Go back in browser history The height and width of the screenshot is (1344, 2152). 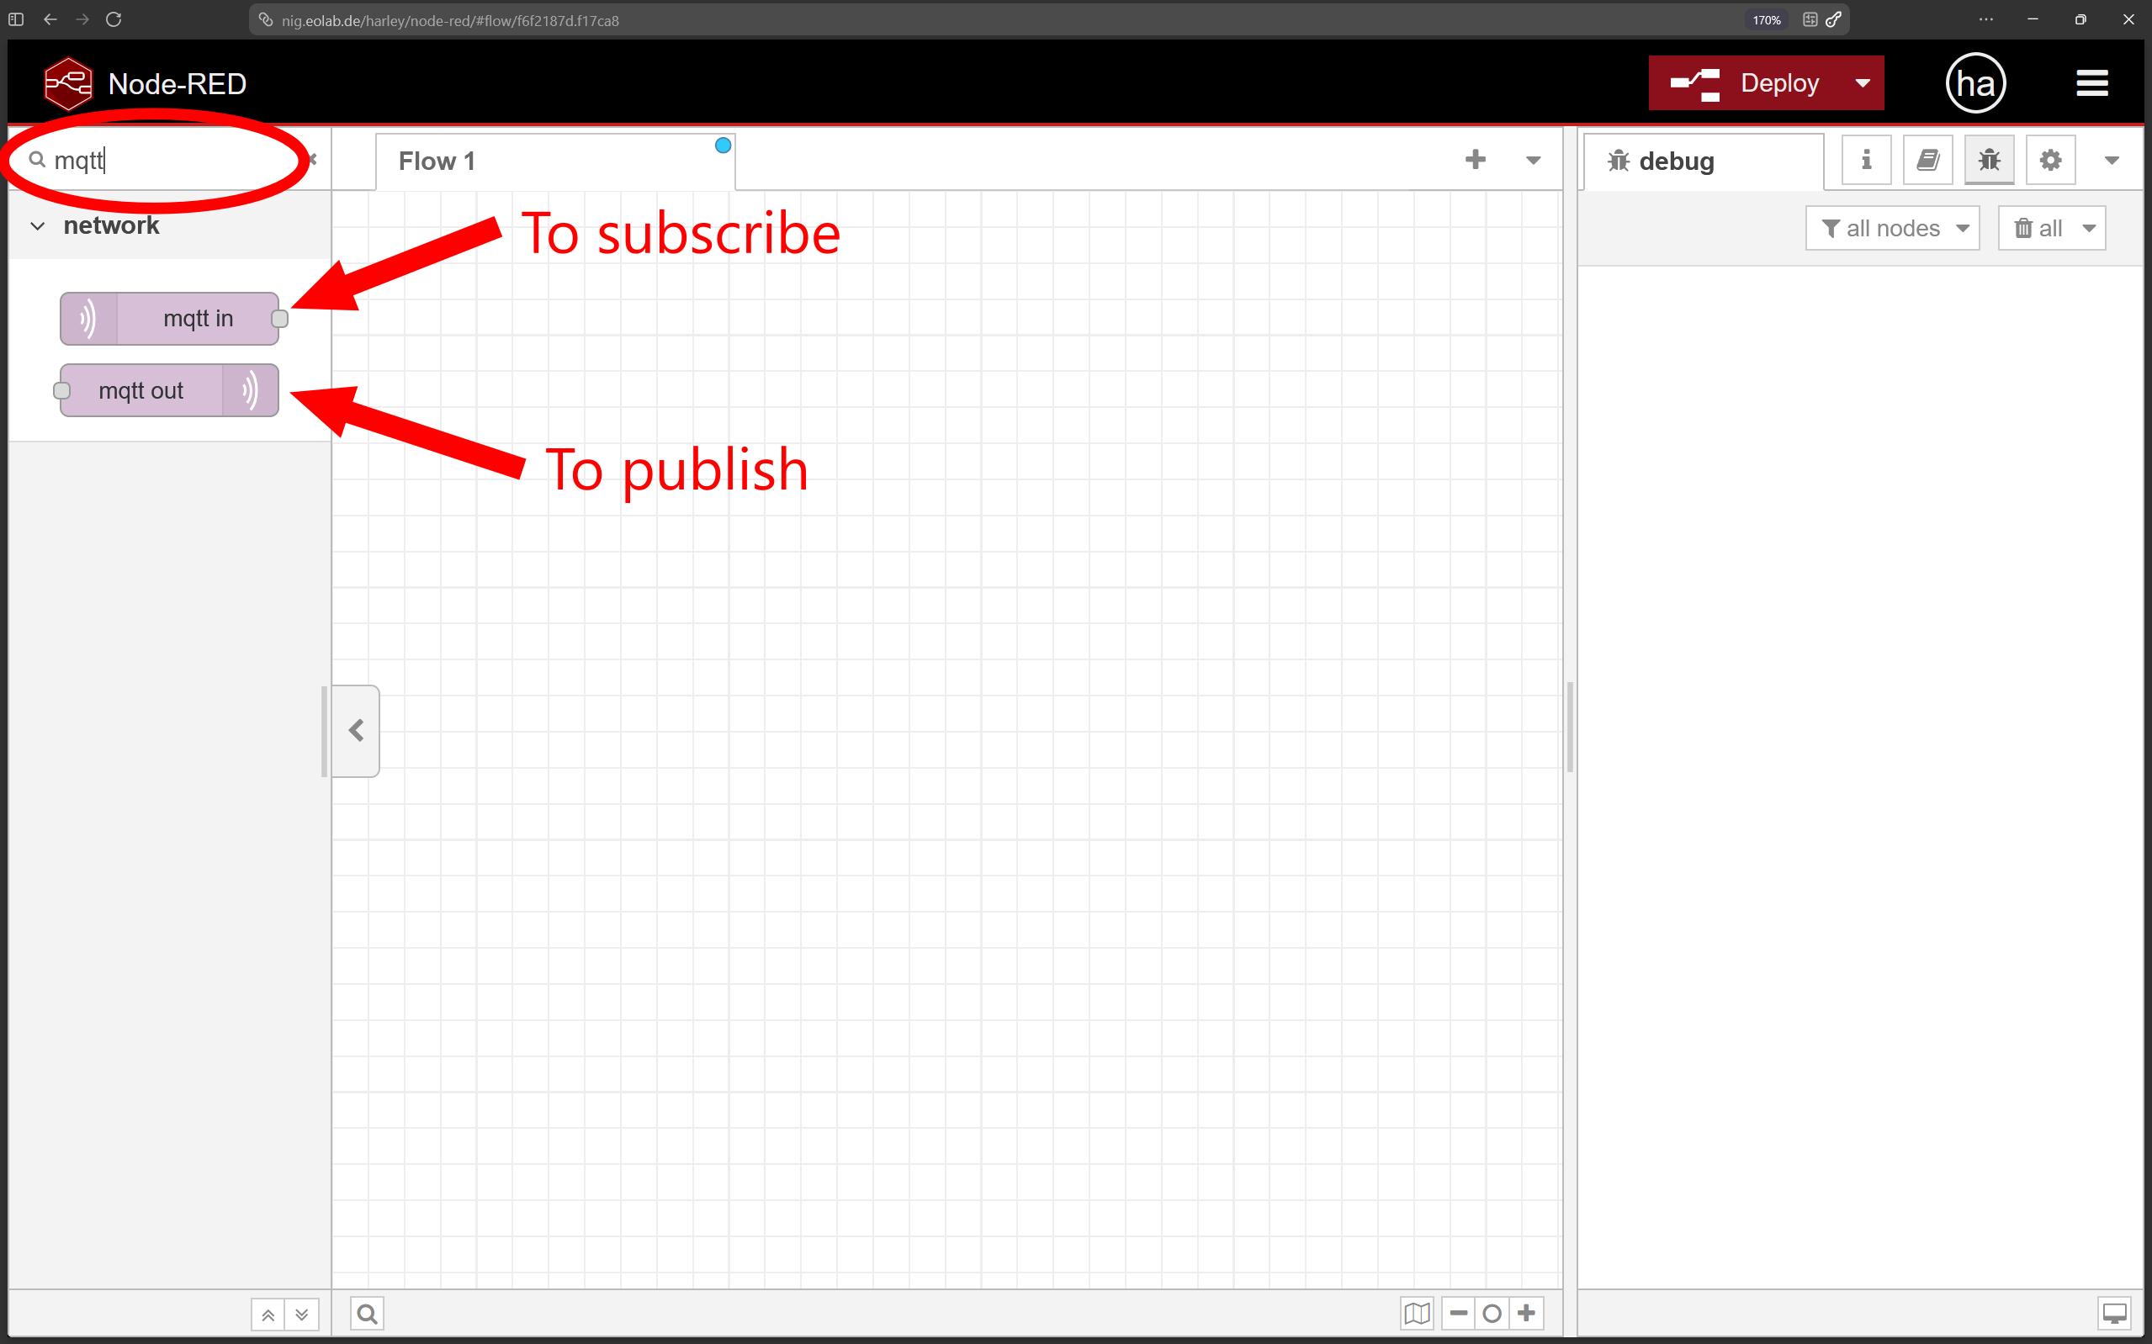click(50, 19)
